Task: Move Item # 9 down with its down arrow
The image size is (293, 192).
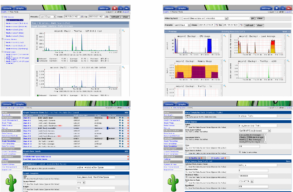Action: 120,138
